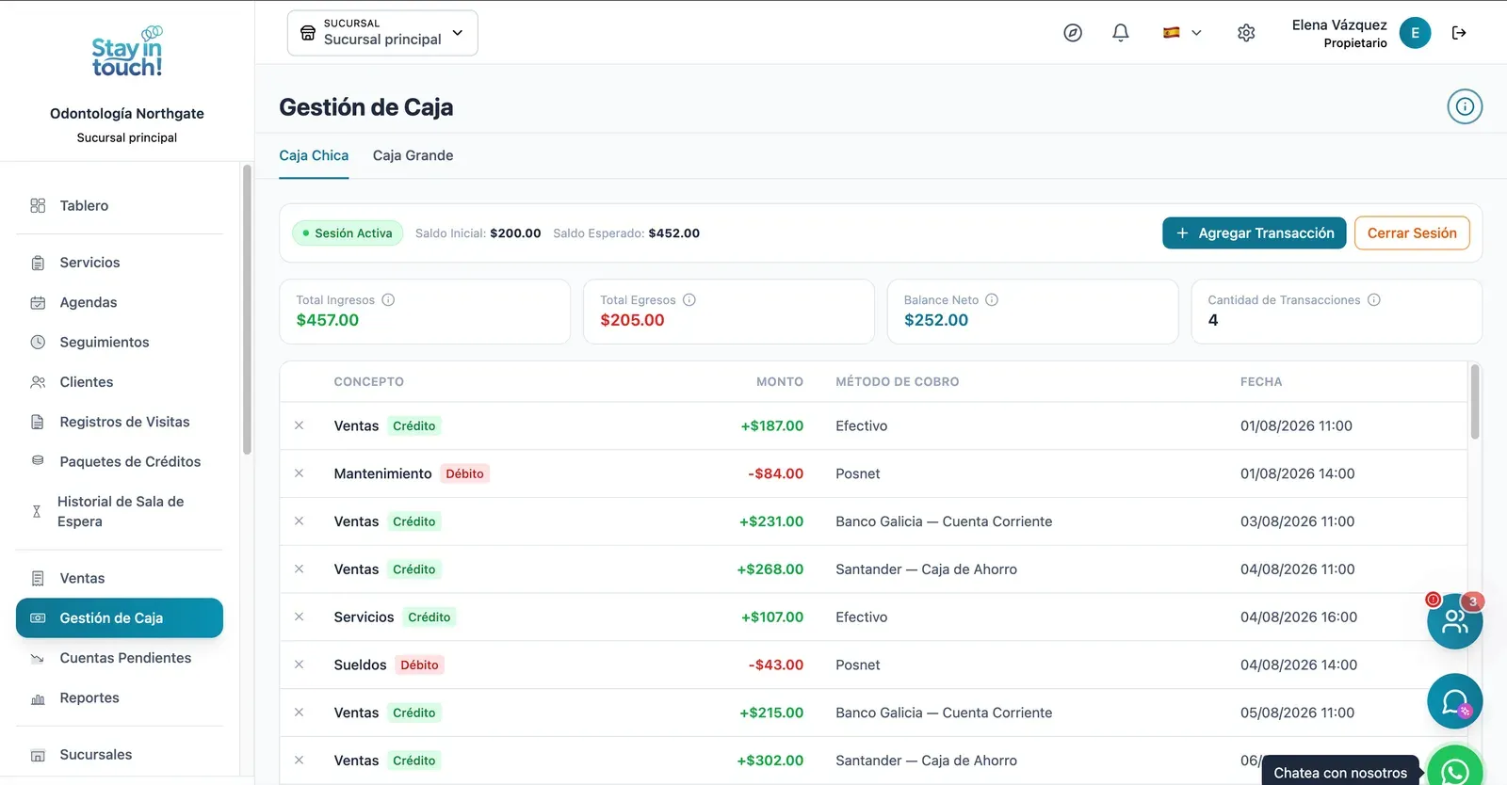This screenshot has width=1507, height=785.
Task: Click the Sesión Activa status badge
Action: (x=348, y=233)
